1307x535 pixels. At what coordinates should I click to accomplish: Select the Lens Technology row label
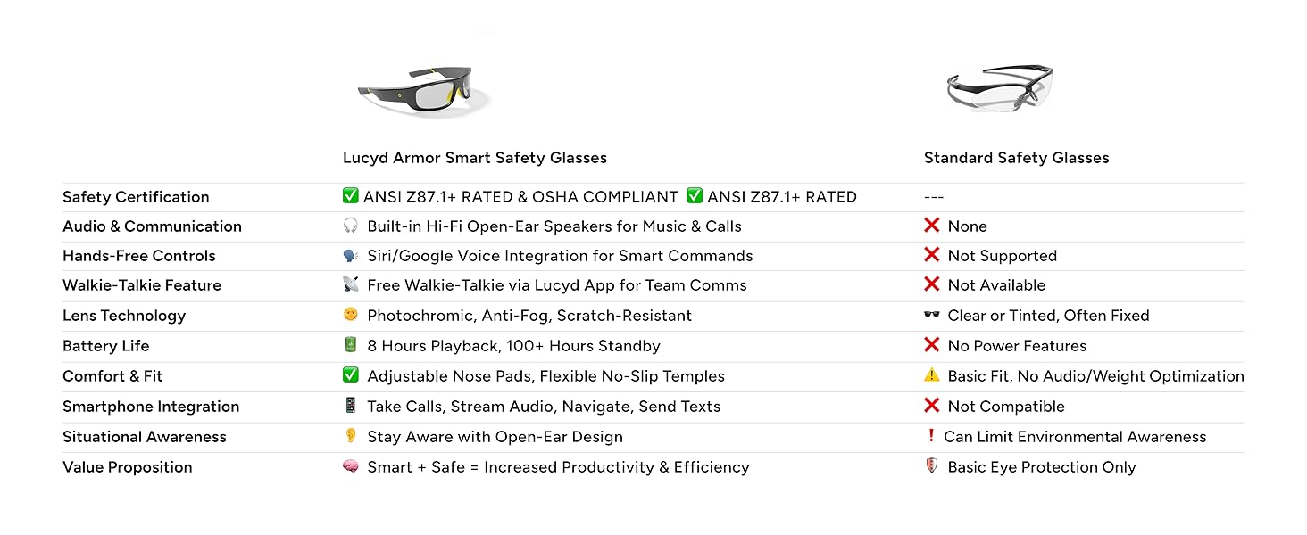point(124,316)
